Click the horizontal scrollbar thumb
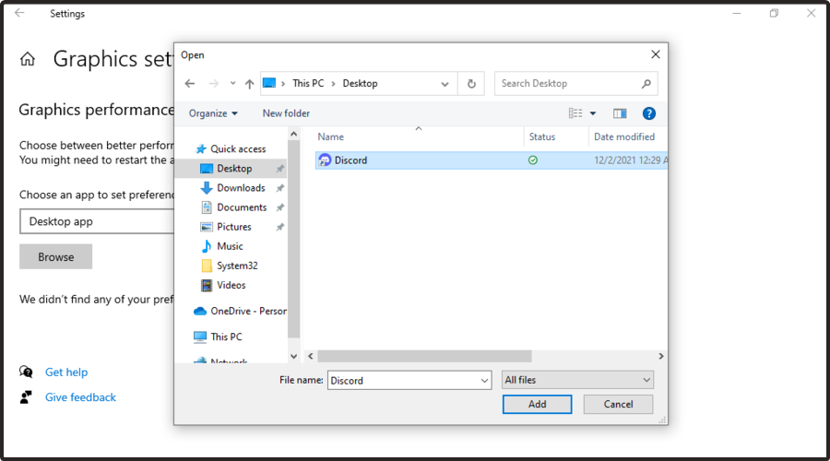 coord(424,356)
